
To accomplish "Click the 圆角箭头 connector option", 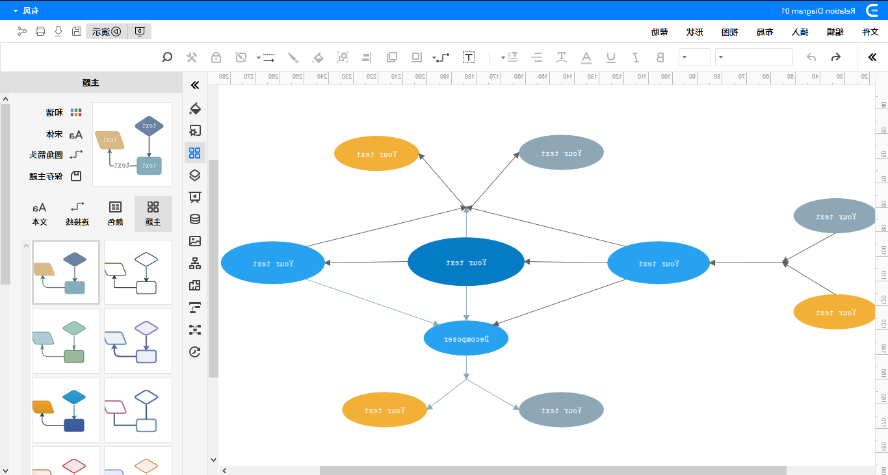I will pos(56,155).
